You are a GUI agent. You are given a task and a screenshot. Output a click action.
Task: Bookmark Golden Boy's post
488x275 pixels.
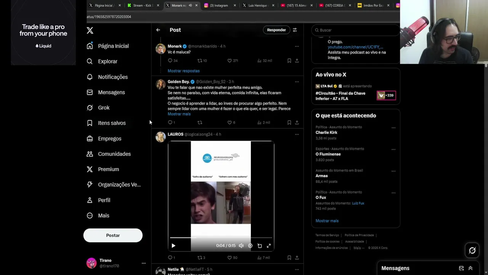(x=289, y=122)
